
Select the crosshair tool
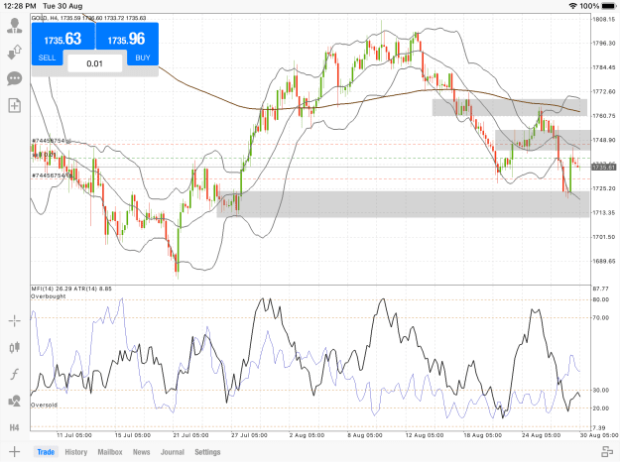(x=15, y=321)
